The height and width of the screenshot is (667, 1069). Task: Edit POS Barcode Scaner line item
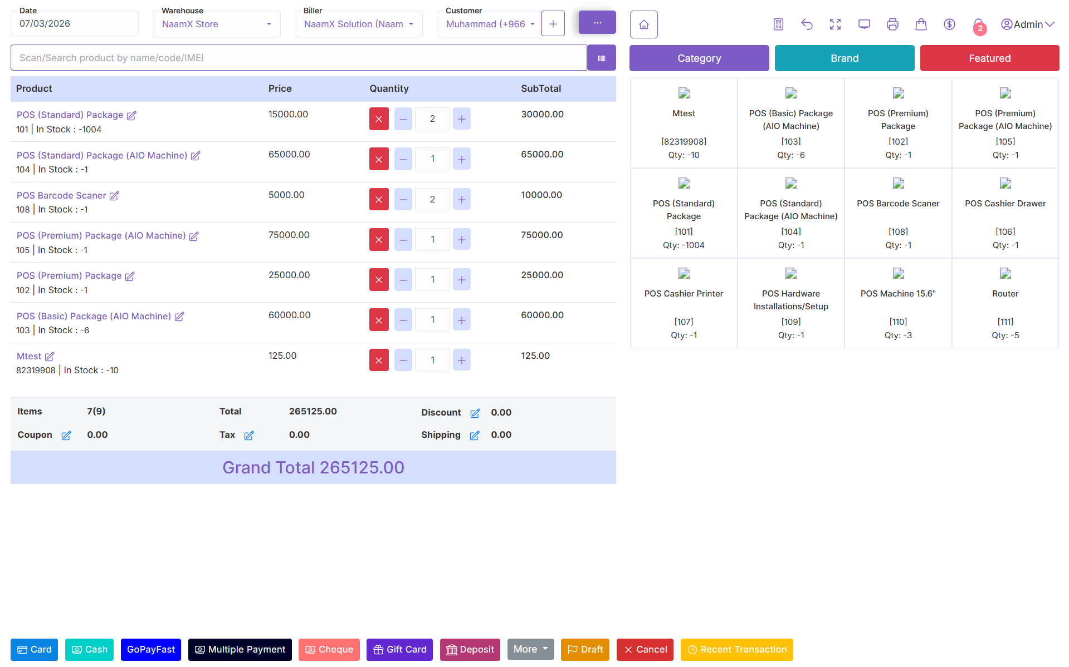click(x=114, y=196)
